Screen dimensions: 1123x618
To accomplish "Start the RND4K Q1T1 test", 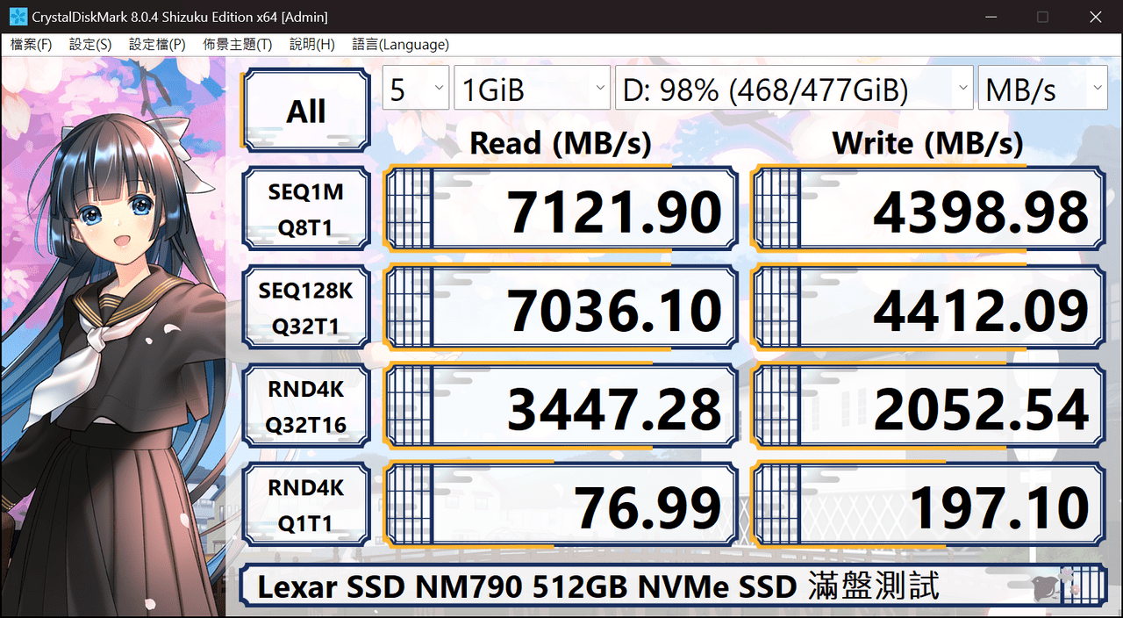I will click(x=305, y=504).
